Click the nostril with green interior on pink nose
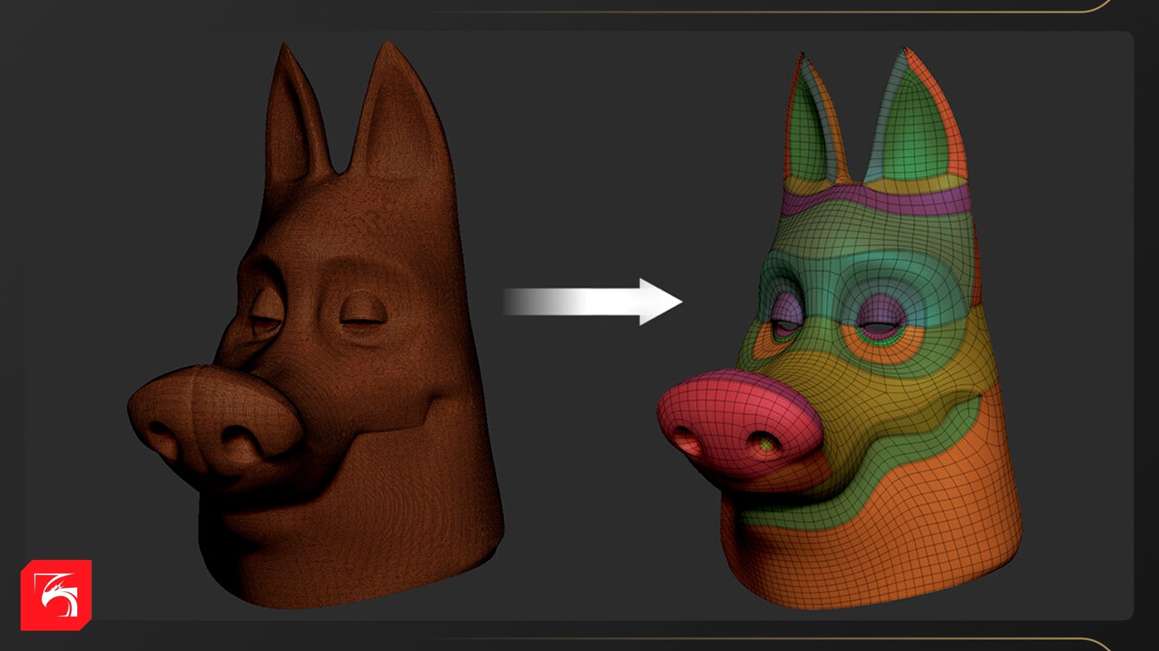Viewport: 1159px width, 651px height. (x=765, y=445)
